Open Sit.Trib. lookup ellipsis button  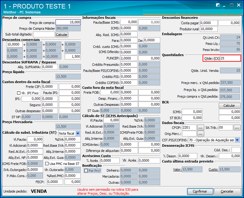click(x=237, y=128)
